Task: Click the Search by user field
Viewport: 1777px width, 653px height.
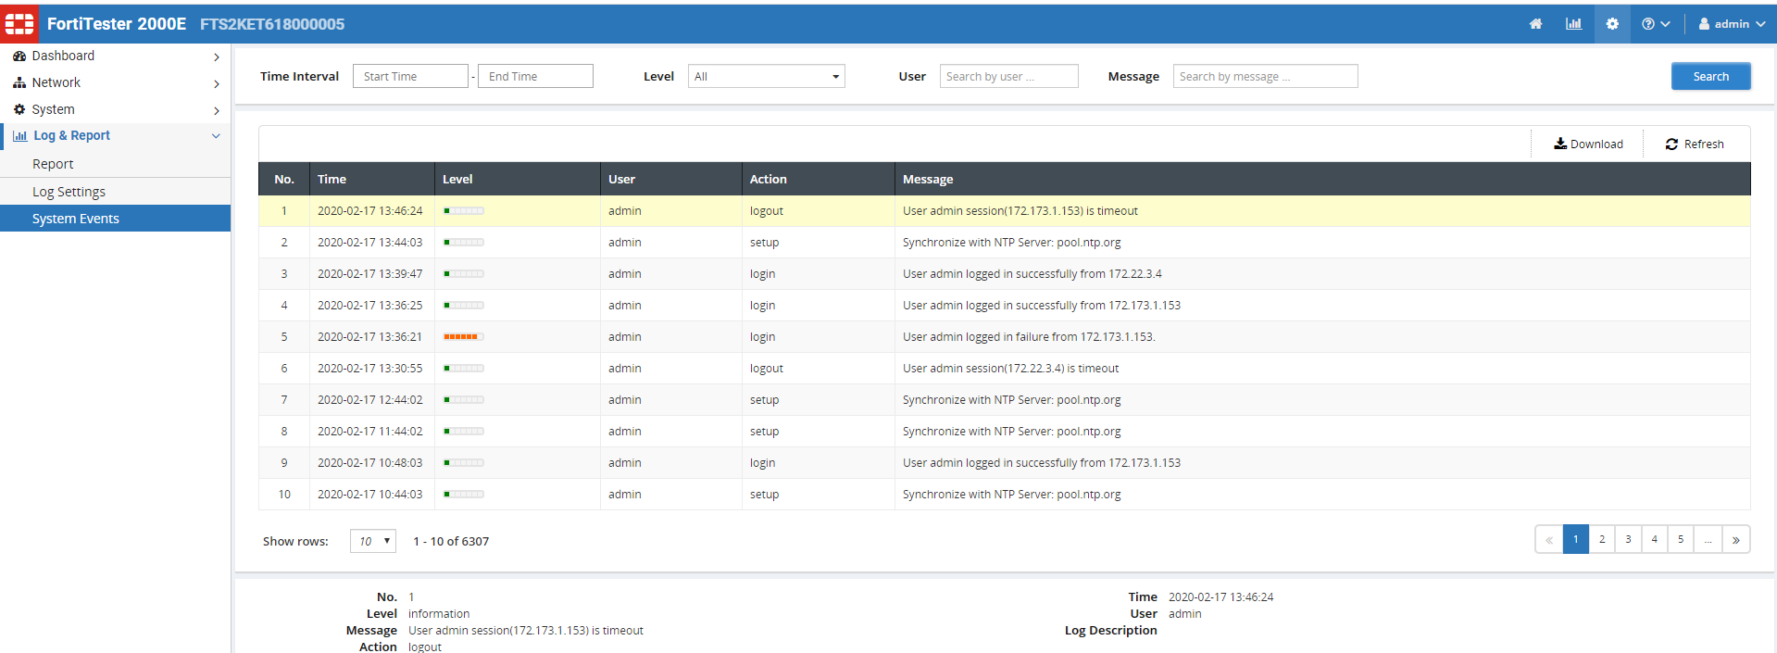Action: [1009, 76]
